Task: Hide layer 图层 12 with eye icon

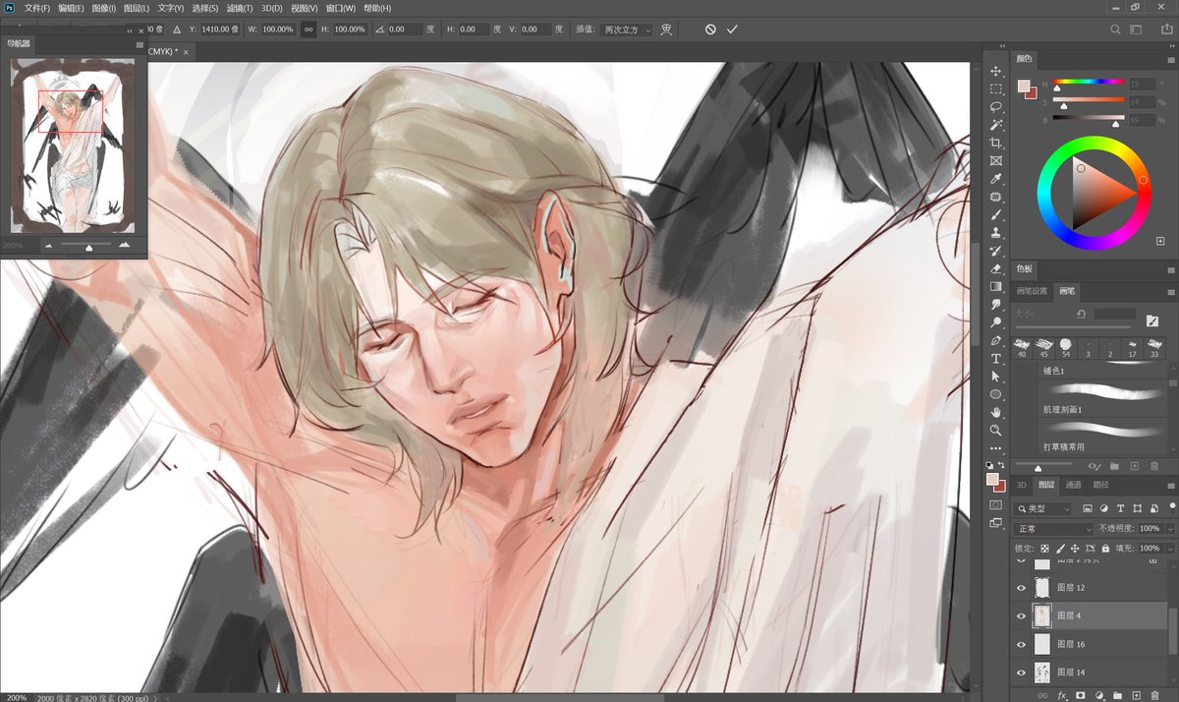Action: [1021, 587]
